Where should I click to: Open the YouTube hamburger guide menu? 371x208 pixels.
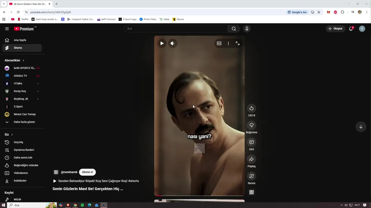coord(7,29)
